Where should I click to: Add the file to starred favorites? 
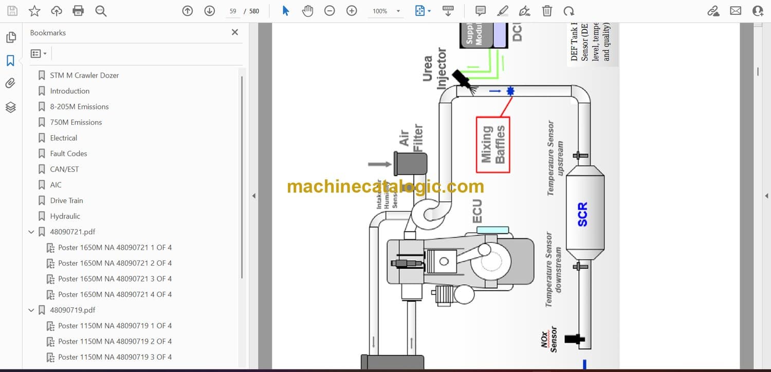coord(34,11)
